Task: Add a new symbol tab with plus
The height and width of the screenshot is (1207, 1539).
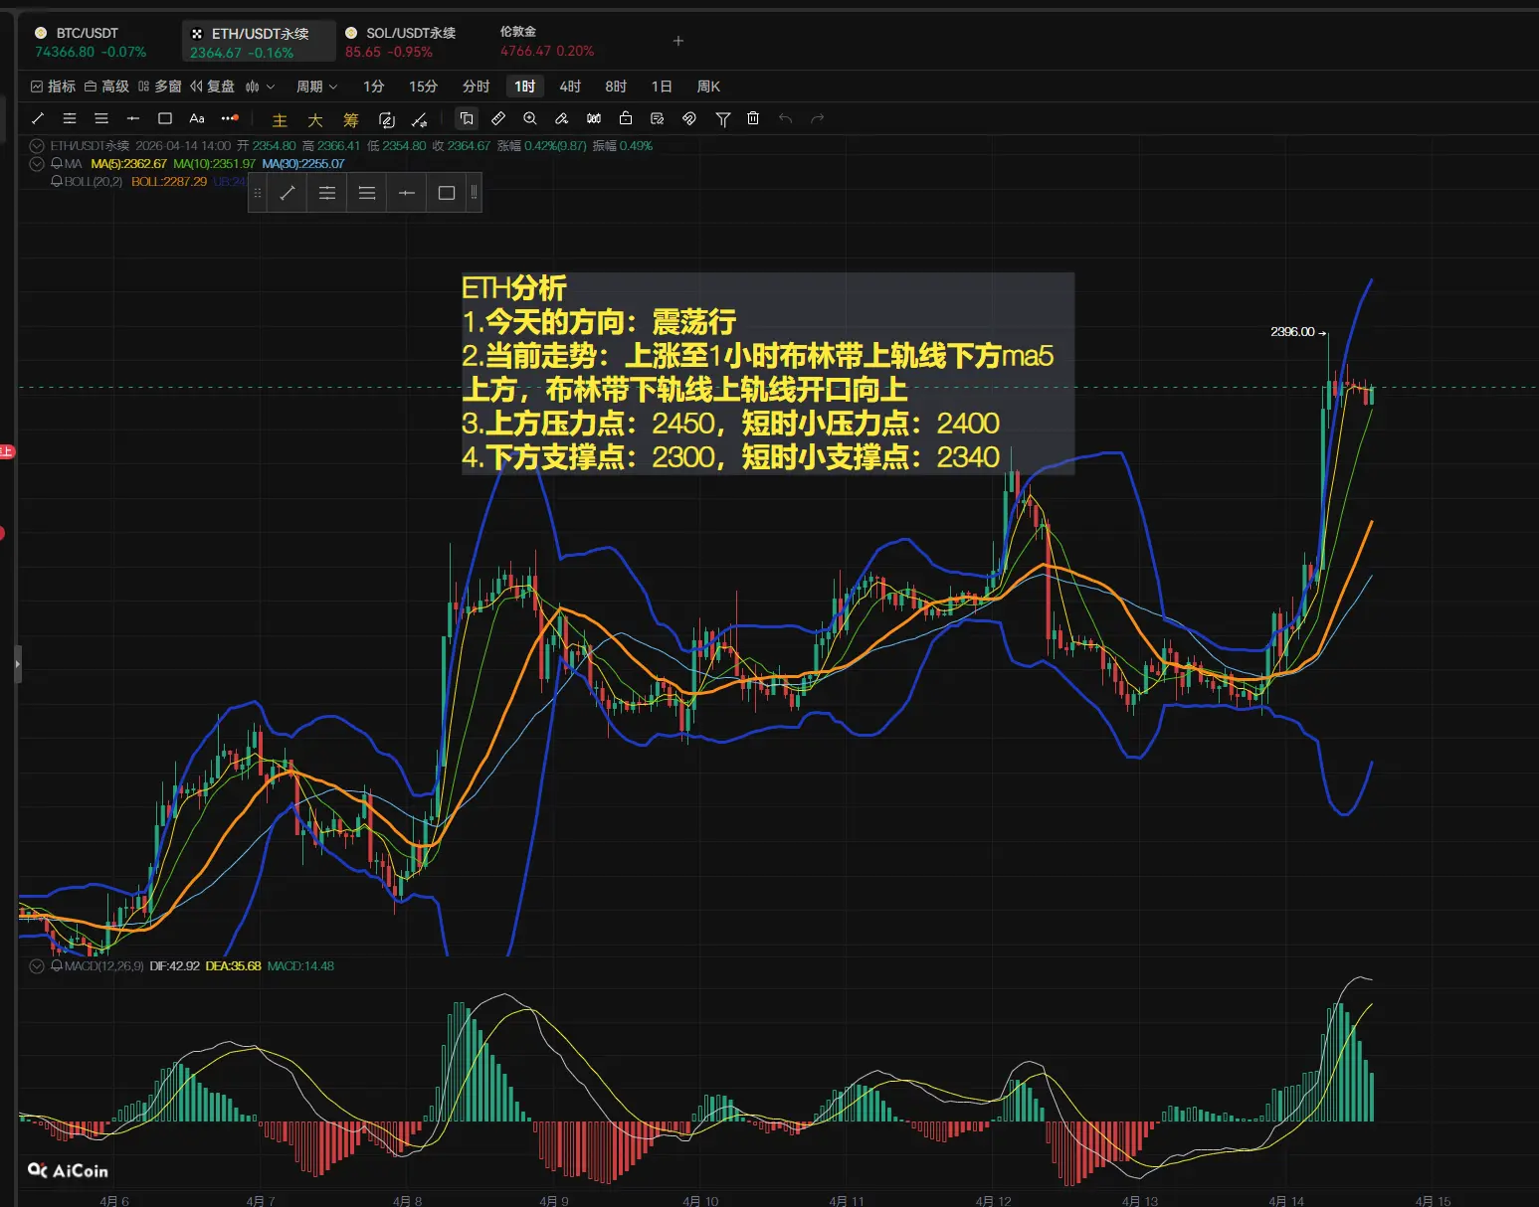Action: pyautogui.click(x=678, y=41)
